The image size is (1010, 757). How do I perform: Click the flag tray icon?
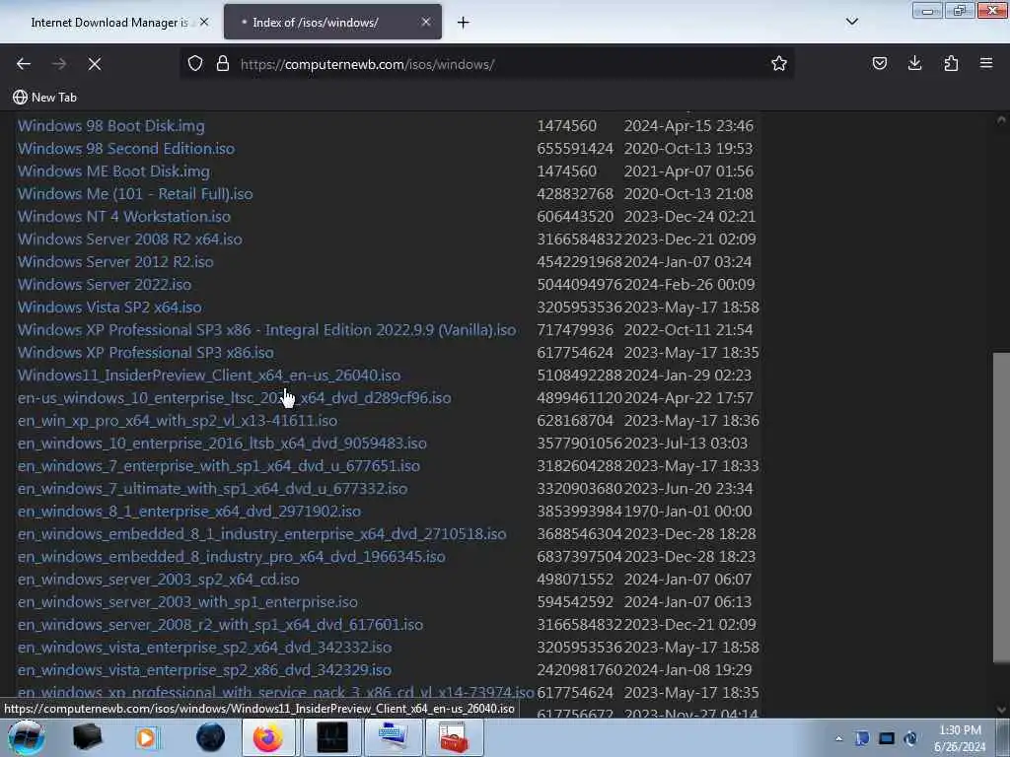862,738
